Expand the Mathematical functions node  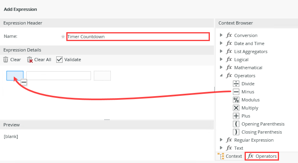tap(221, 68)
